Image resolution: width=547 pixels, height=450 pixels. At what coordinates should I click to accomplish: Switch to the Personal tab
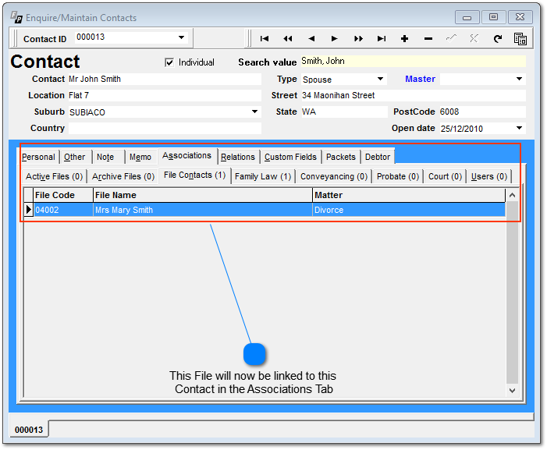click(38, 157)
